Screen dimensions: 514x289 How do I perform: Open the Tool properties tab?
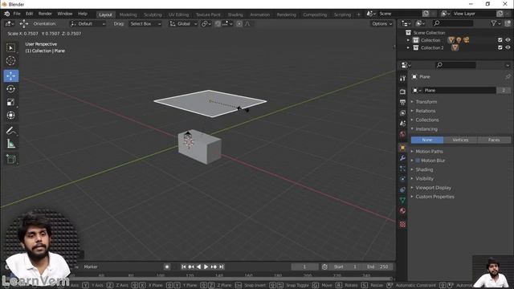point(402,78)
